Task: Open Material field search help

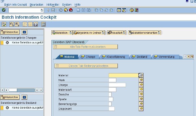Action: [141, 75]
